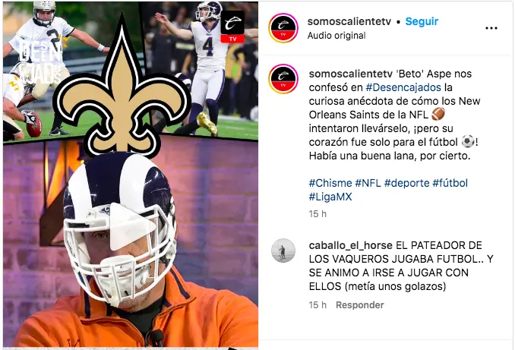
Task: Reply to the comment with Responder
Action: 359,305
